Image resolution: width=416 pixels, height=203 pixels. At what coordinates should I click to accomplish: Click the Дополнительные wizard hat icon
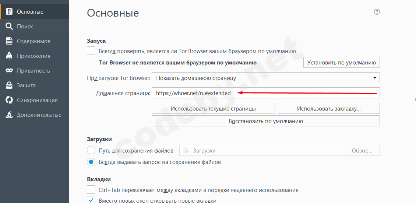[9, 115]
